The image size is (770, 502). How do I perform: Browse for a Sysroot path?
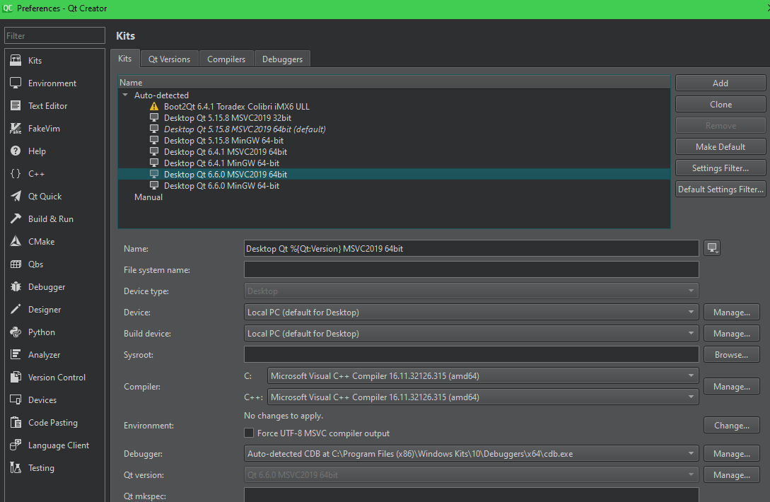coord(732,354)
